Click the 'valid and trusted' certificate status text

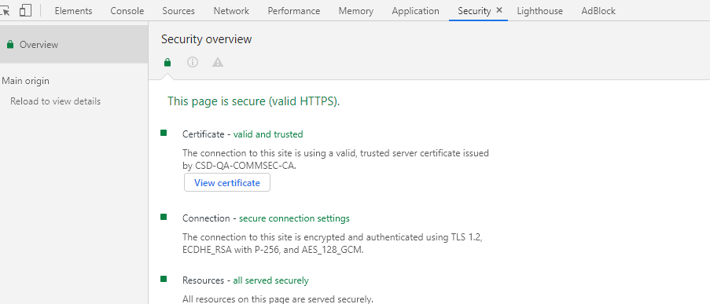(x=268, y=134)
